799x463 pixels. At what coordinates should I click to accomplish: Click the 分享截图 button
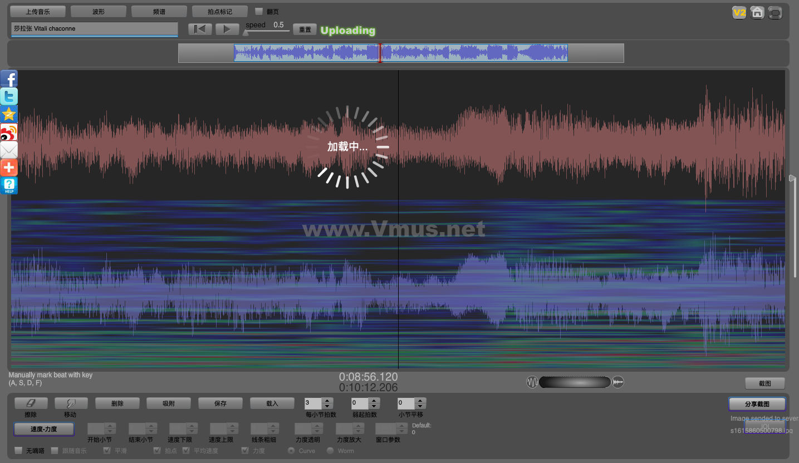click(x=757, y=403)
